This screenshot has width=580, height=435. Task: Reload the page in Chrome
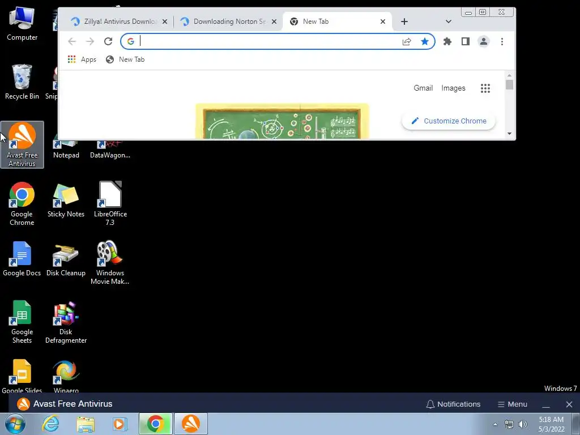(x=108, y=41)
